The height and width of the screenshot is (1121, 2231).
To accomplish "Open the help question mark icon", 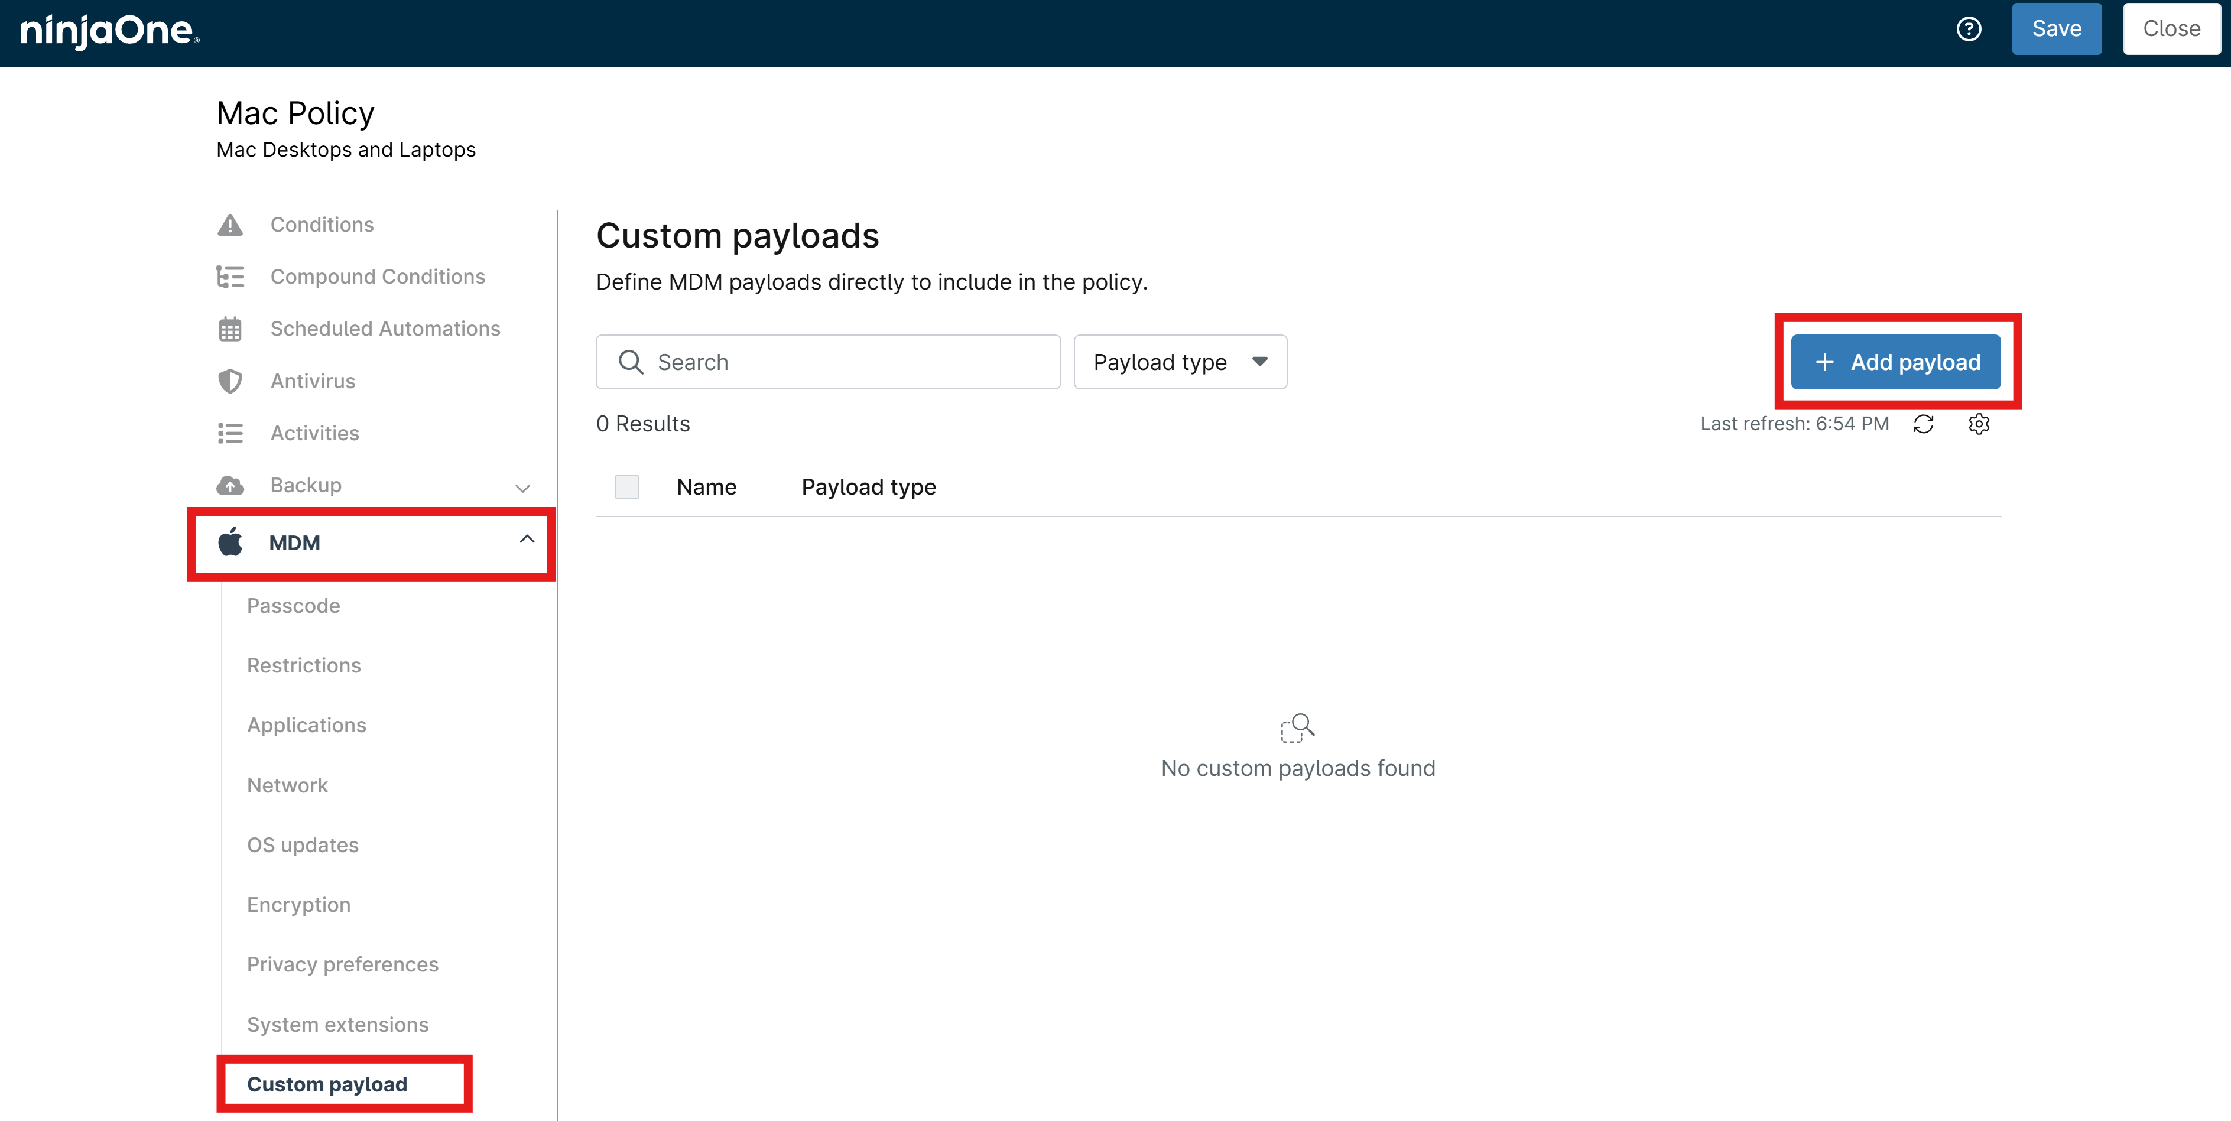I will pyautogui.click(x=1969, y=30).
